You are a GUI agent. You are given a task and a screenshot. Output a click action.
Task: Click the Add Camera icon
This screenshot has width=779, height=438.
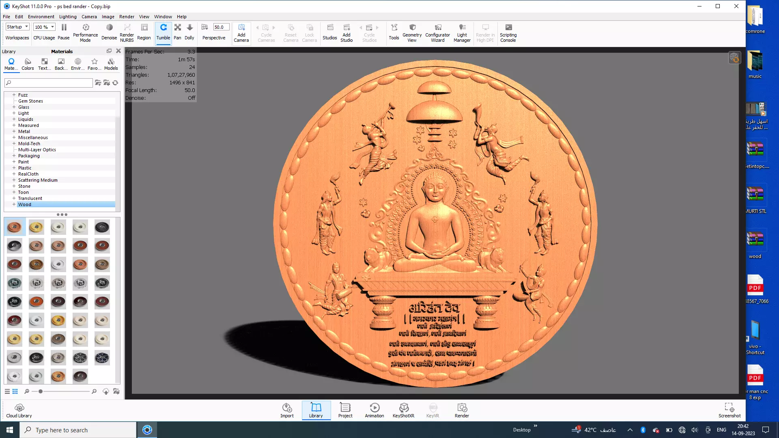(241, 31)
